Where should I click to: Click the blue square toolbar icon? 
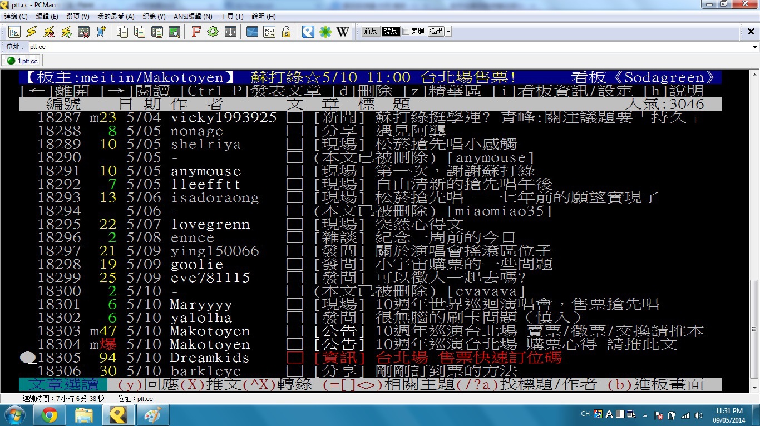252,32
